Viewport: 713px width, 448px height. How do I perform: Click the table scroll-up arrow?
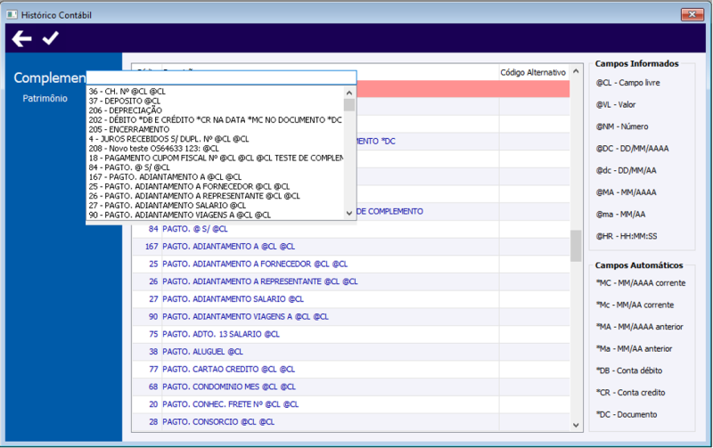(576, 71)
